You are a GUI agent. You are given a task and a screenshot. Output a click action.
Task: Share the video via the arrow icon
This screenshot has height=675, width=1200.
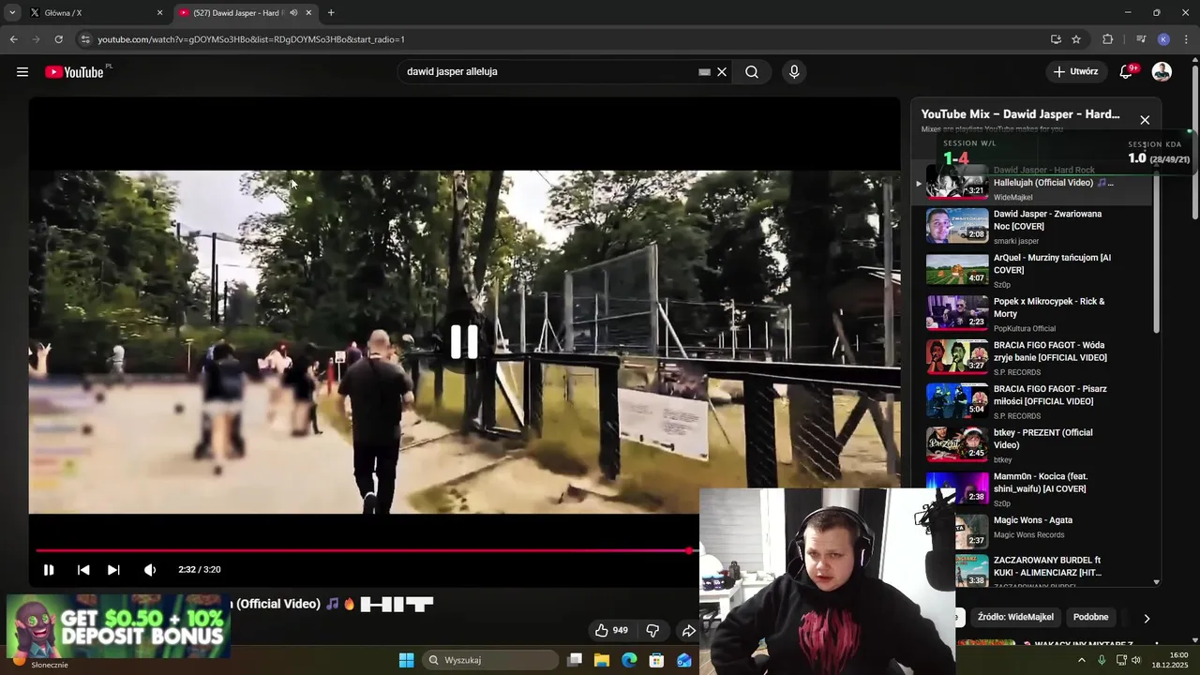[688, 631]
